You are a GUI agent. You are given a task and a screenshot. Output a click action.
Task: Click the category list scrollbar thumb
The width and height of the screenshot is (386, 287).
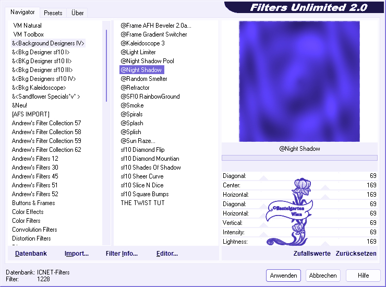(106, 66)
